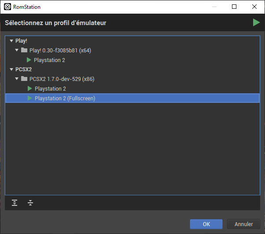Viewport: 265px width, 234px height.
Task: Click the folder icon beside PCSX2 1.7.0-dev-529
Action: pos(24,79)
